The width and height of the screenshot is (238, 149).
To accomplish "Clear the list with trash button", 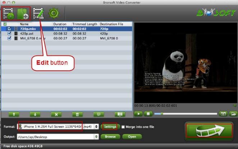I will (77, 114).
